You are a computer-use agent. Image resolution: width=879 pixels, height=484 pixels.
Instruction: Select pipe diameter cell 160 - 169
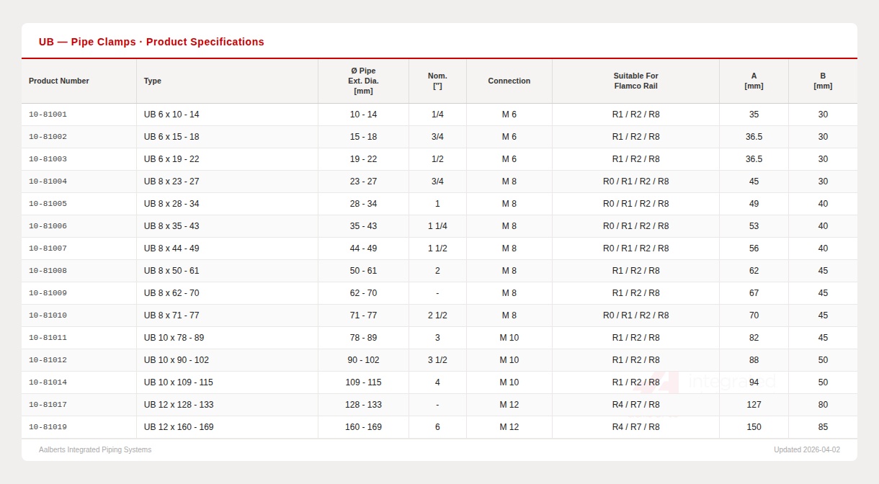pyautogui.click(x=363, y=427)
